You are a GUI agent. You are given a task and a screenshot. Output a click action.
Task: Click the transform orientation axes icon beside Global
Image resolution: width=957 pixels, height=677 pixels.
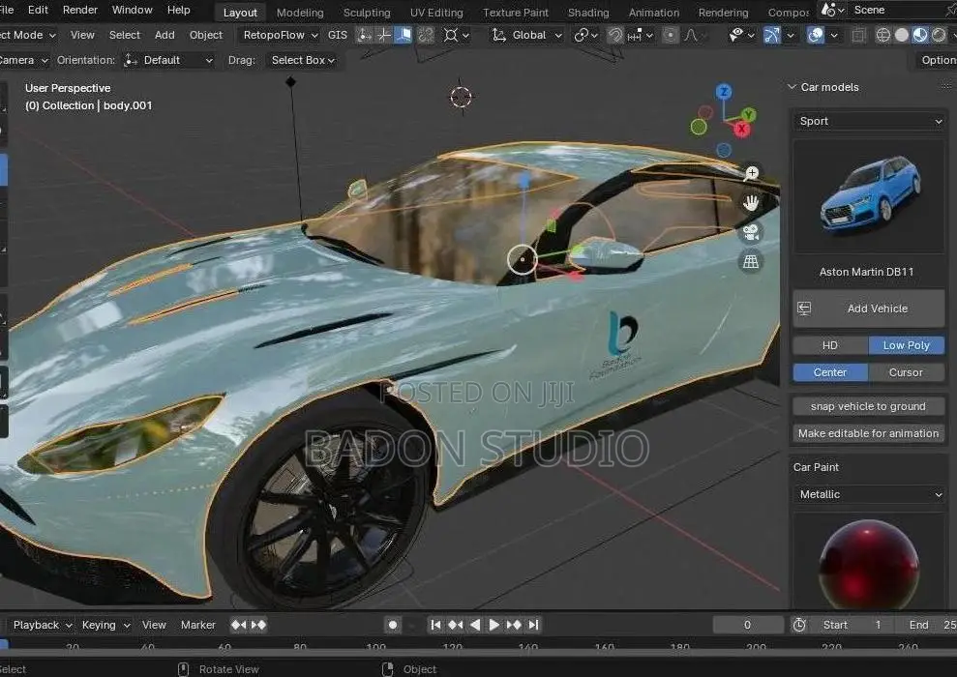point(498,36)
